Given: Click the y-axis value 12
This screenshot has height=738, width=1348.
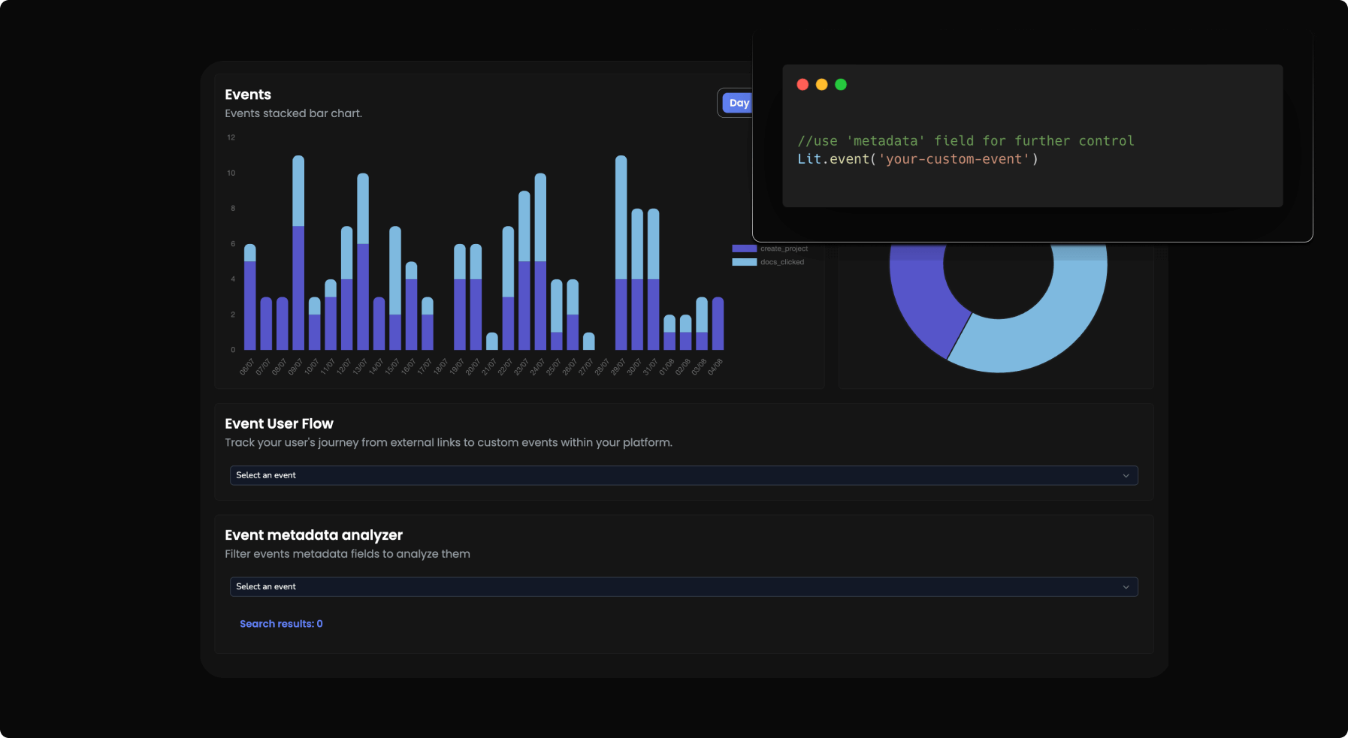Looking at the screenshot, I should pyautogui.click(x=231, y=137).
